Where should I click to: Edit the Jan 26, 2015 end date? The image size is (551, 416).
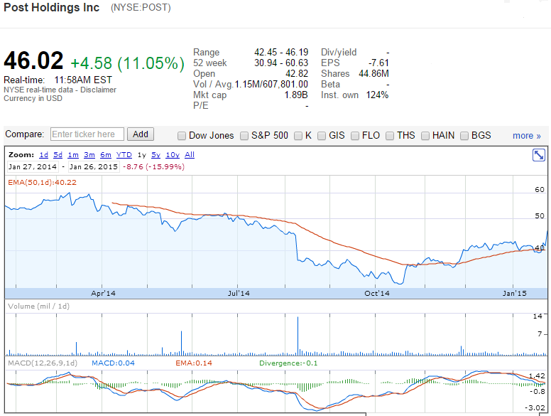(x=94, y=167)
